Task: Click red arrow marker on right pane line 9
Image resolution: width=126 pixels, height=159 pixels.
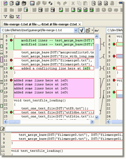Action: [114, 56]
